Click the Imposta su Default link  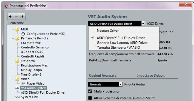(151, 76)
